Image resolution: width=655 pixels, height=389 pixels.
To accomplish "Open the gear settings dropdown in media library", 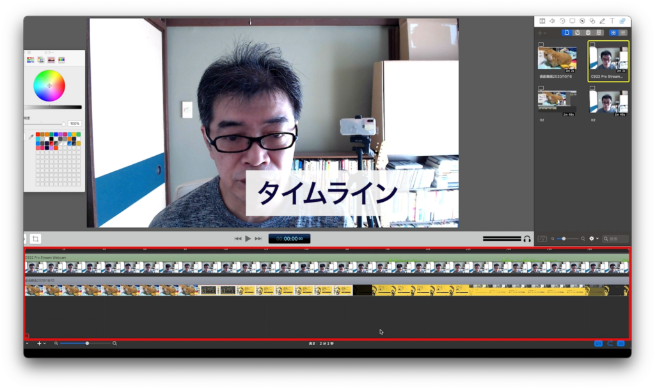I will (x=592, y=239).
